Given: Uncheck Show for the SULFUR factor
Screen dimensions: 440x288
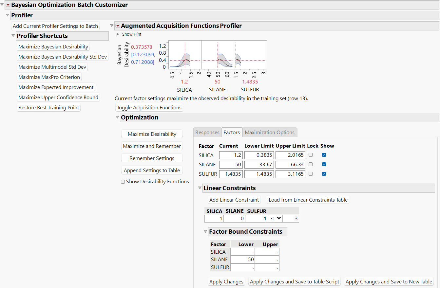Looking at the screenshot, I should point(324,174).
